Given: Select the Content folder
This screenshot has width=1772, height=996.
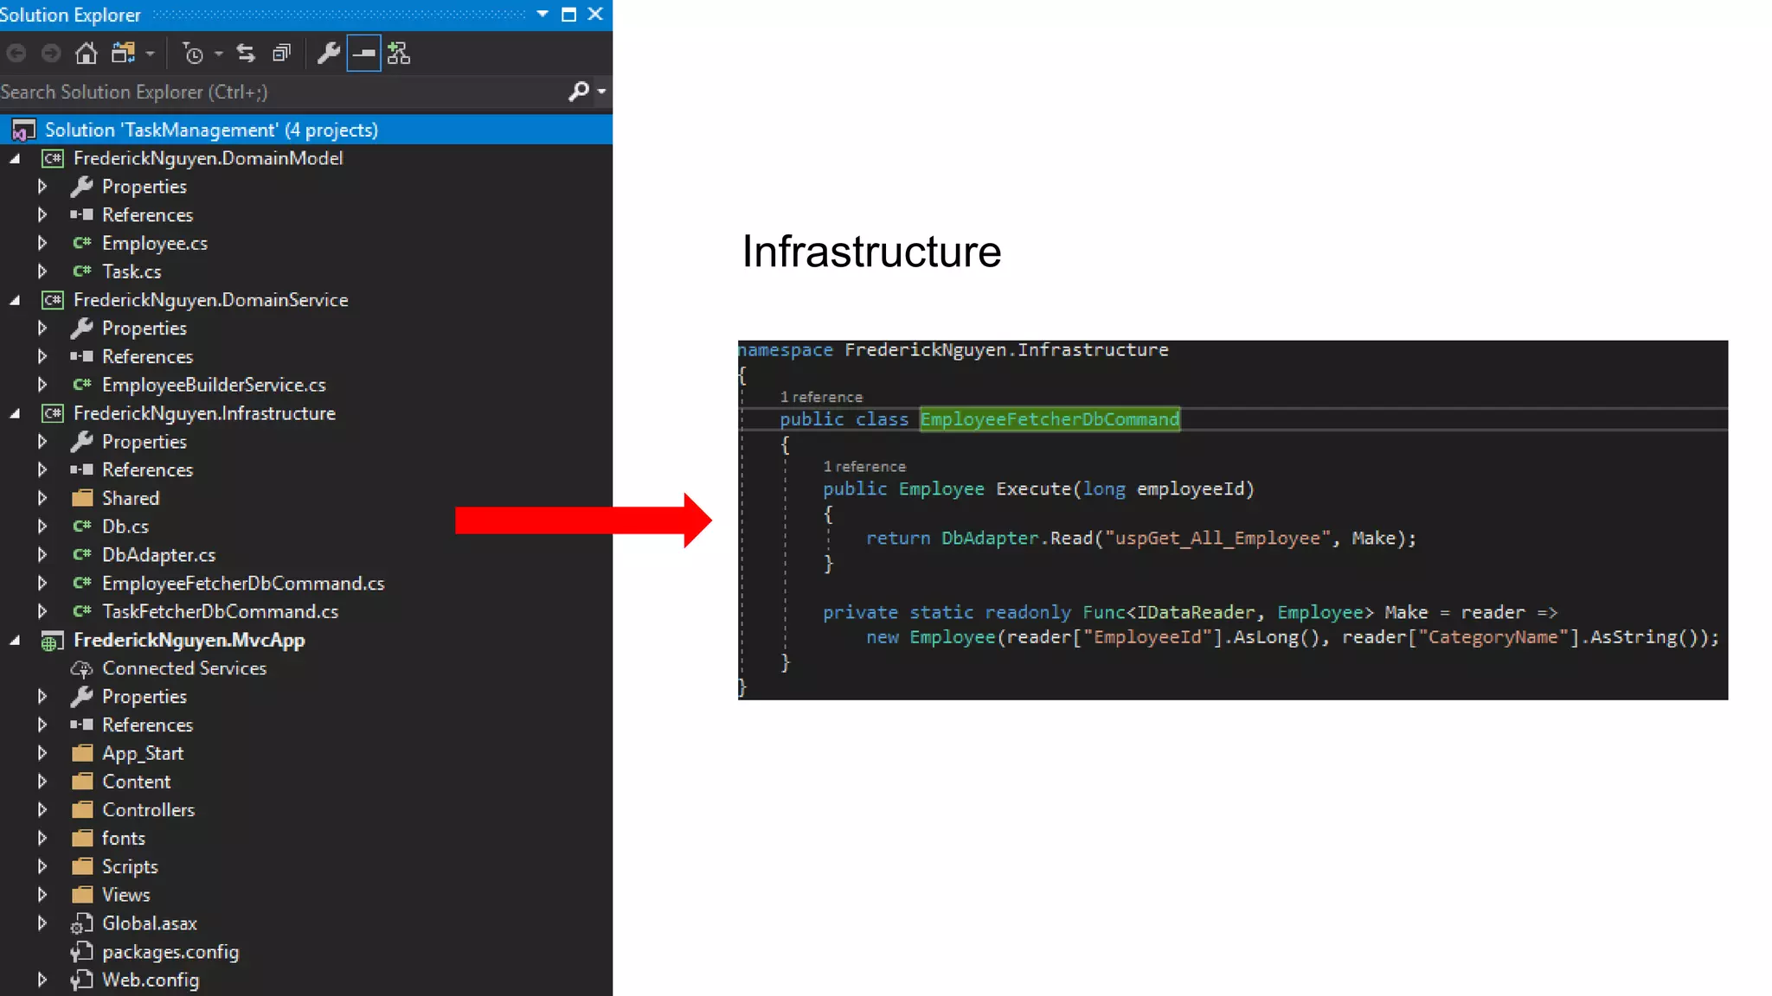Looking at the screenshot, I should (137, 782).
